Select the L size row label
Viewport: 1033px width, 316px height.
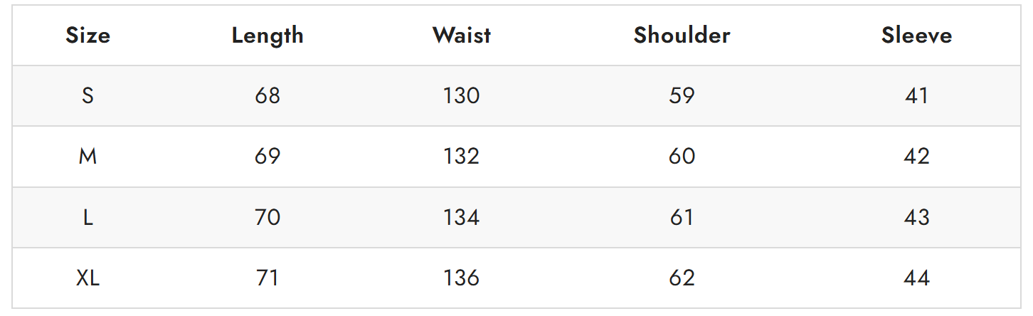click(88, 217)
